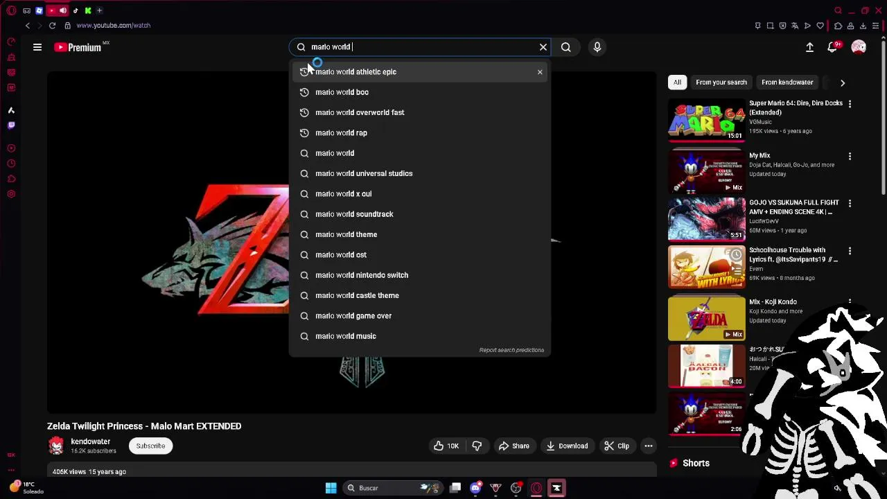Image resolution: width=887 pixels, height=499 pixels.
Task: Open the notifications bell
Action: (832, 47)
